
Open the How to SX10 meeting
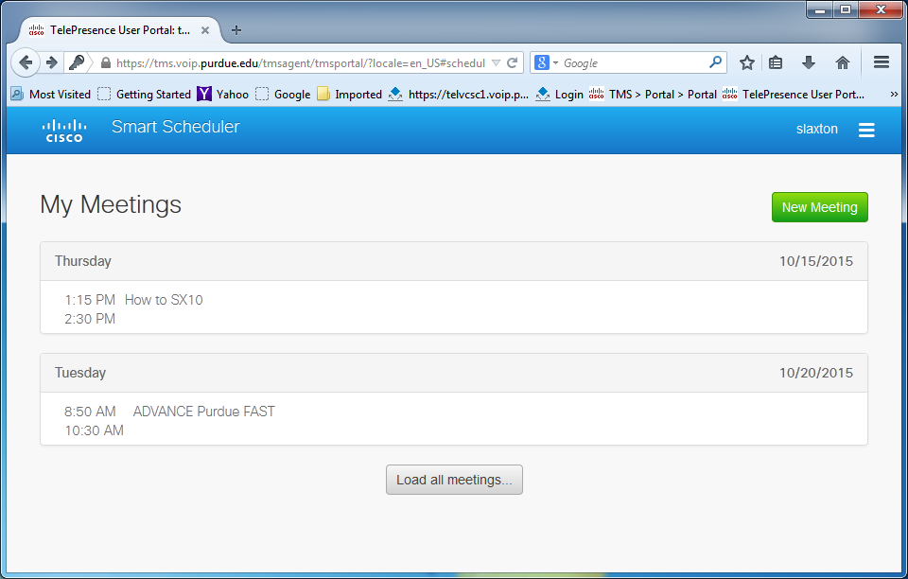tap(164, 300)
